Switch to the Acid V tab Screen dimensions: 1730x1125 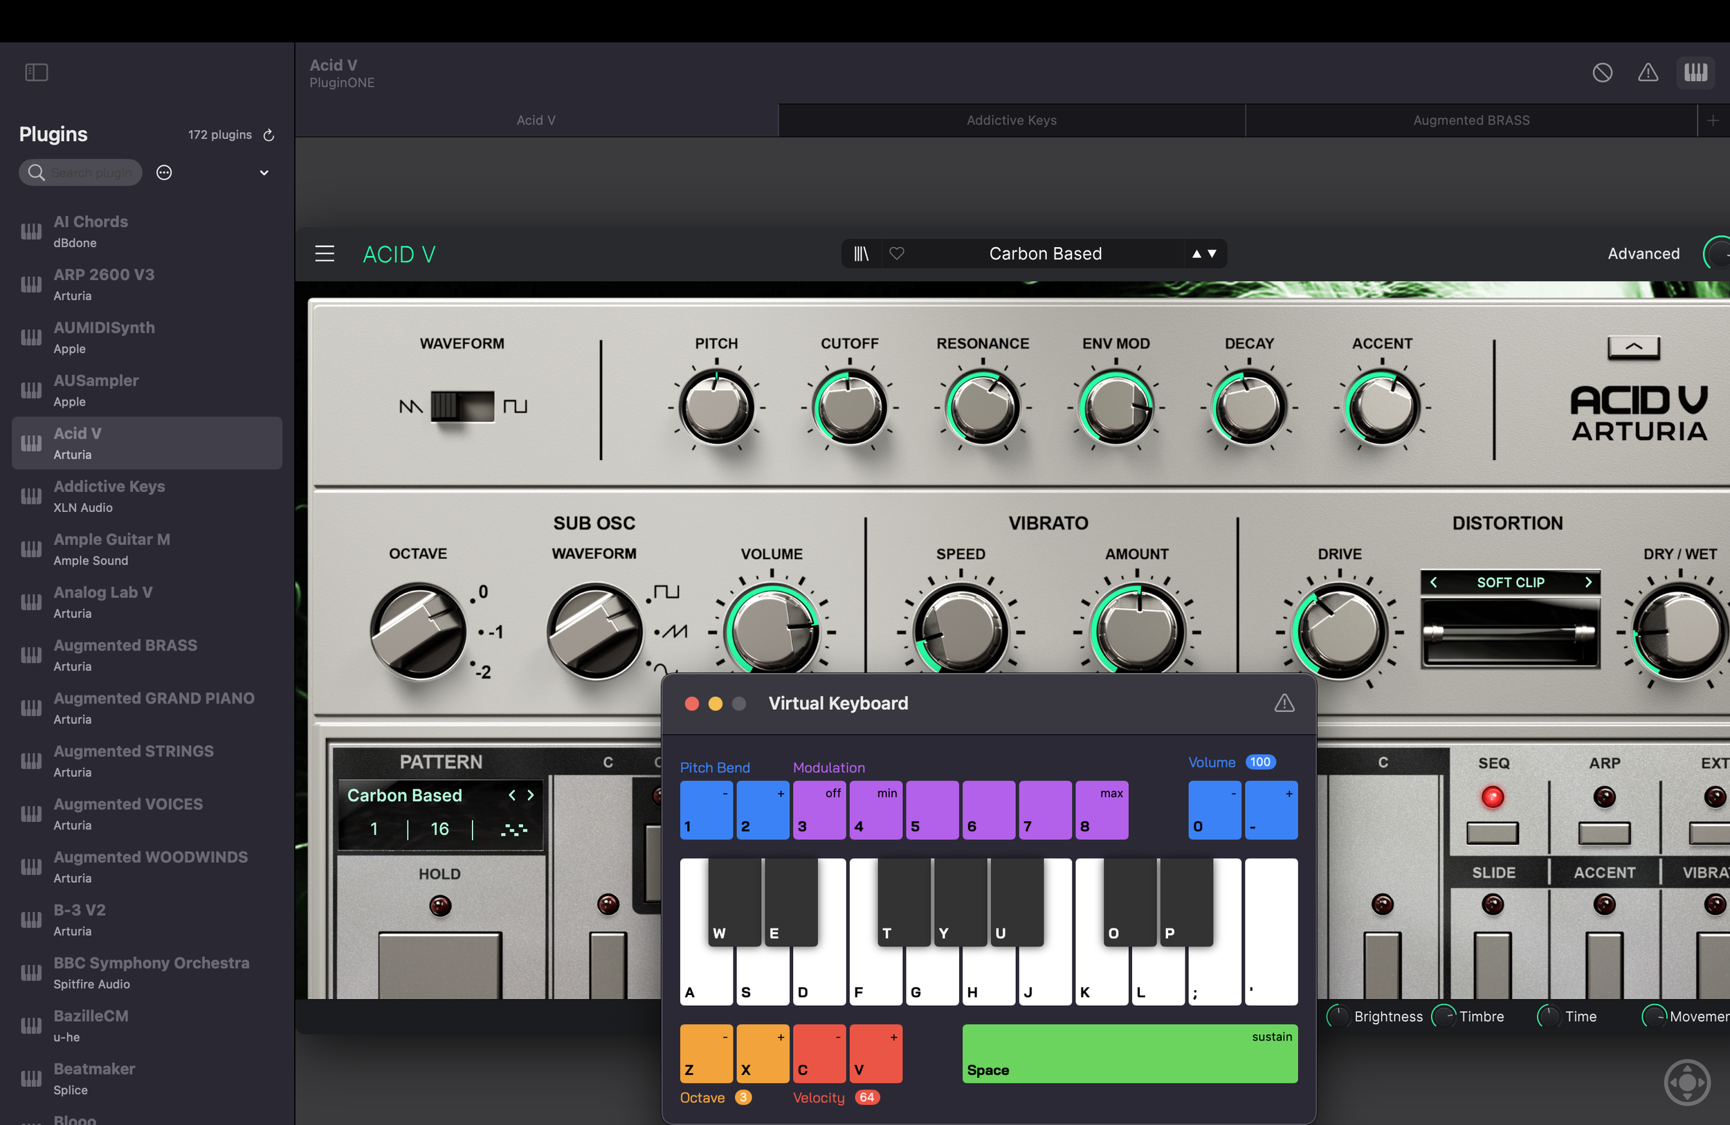[x=536, y=120]
